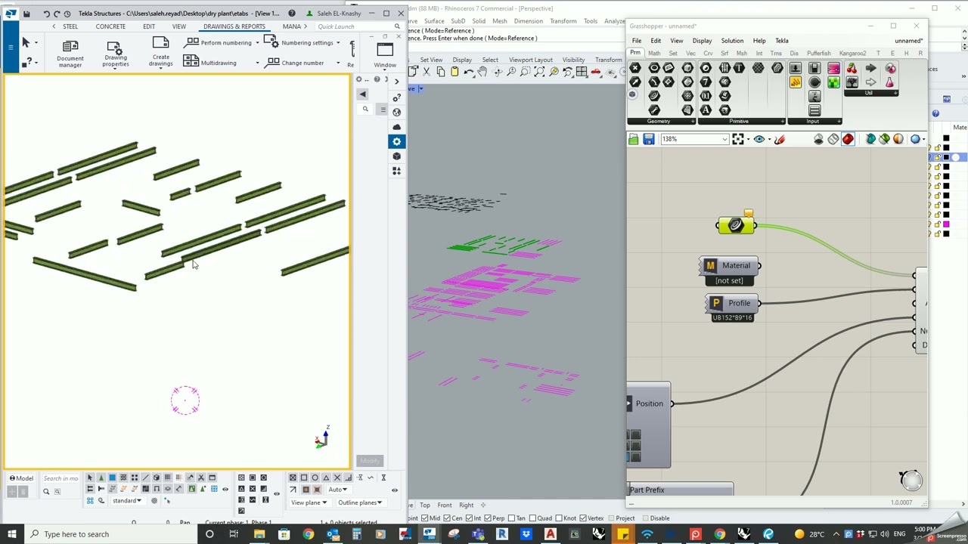Open the Window button in Tekla
This screenshot has height=544, width=968.
click(385, 54)
